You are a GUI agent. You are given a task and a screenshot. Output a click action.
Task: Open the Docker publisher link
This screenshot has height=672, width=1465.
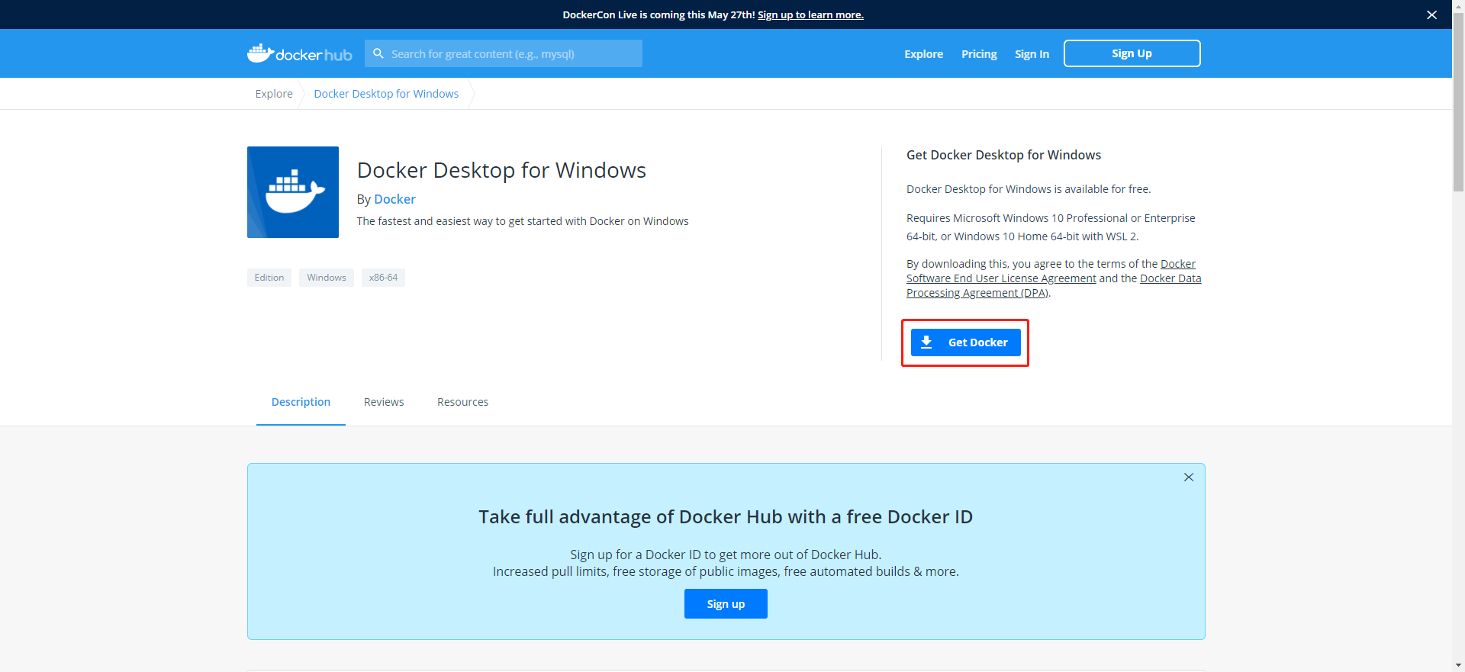tap(394, 199)
